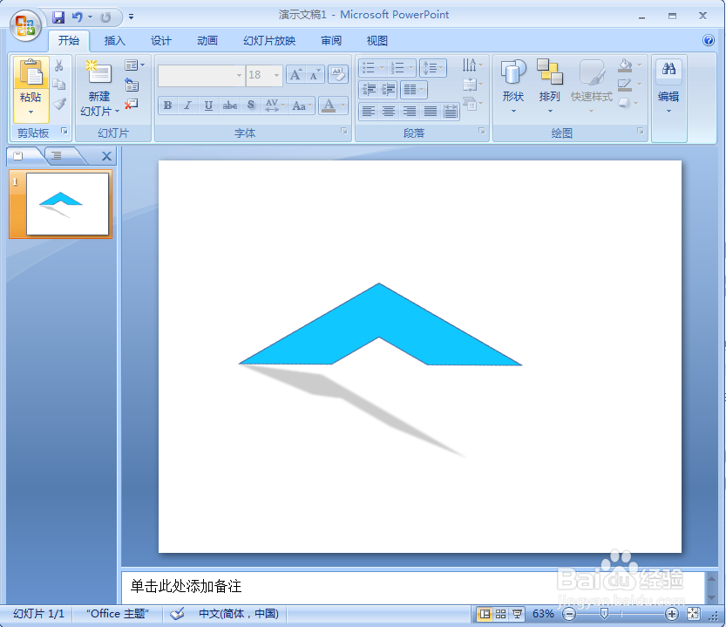The height and width of the screenshot is (627, 726).
Task: Copy selection with the copy icon
Action: [x=58, y=85]
